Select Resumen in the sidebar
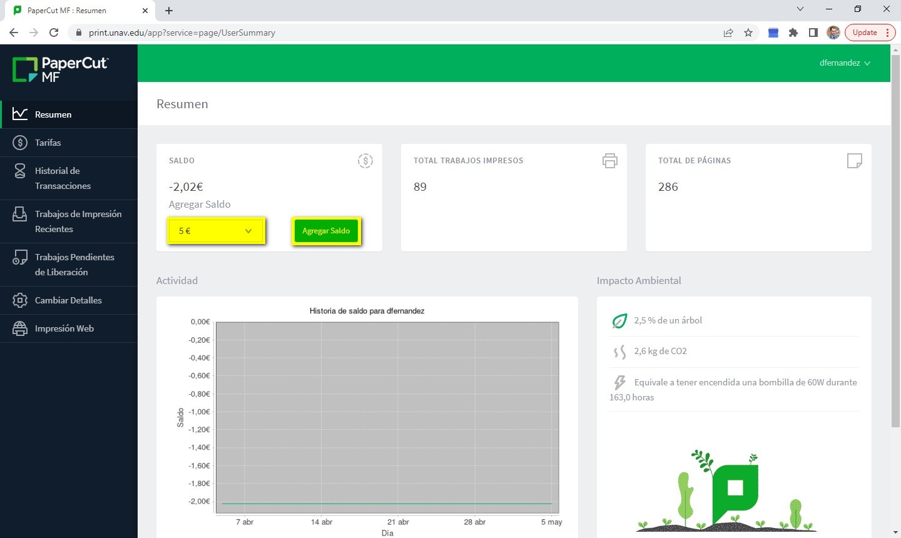The height and width of the screenshot is (538, 901). coord(53,114)
